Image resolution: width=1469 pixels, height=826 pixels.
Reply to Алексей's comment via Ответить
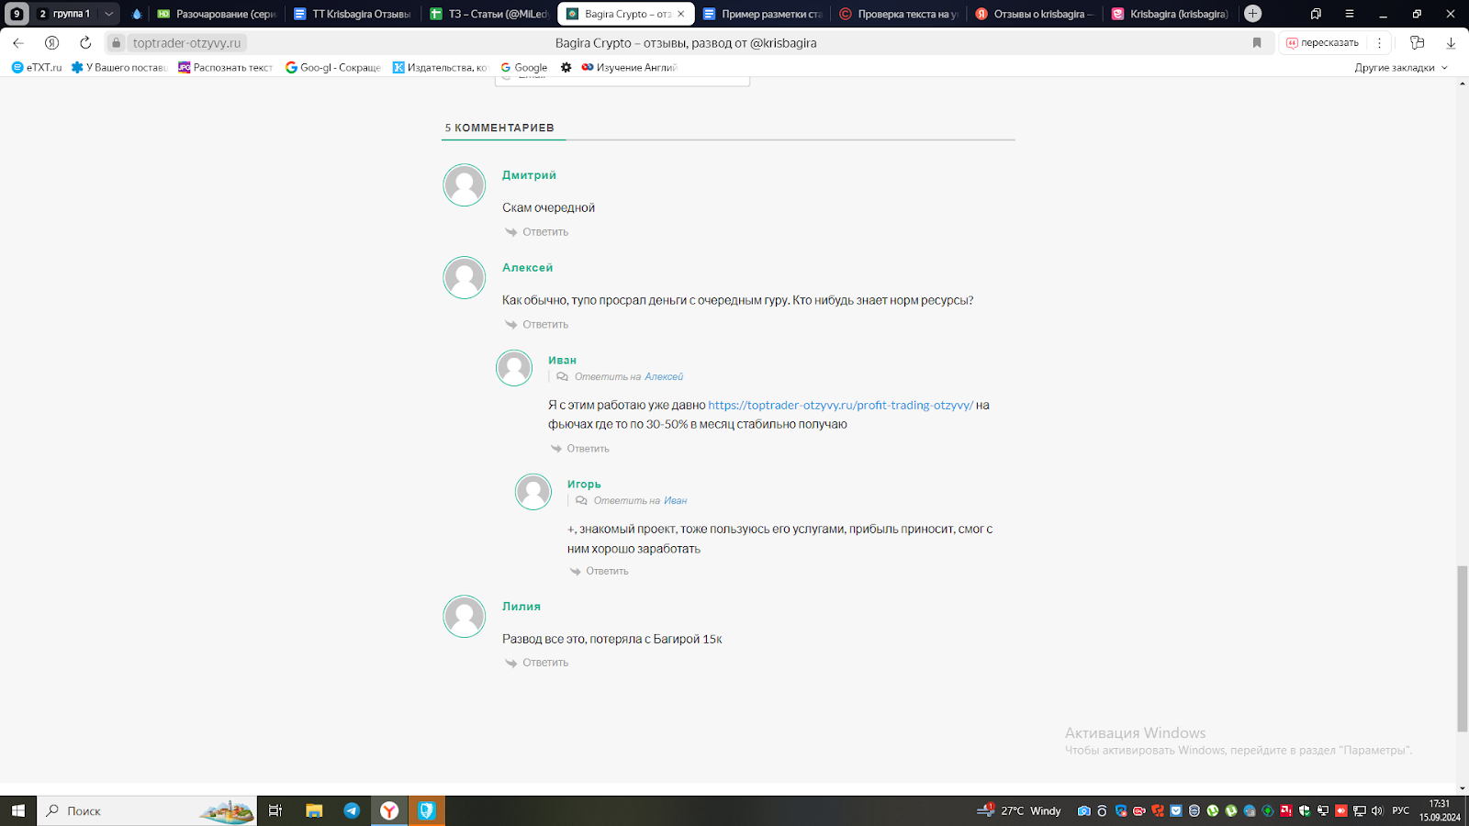point(537,325)
